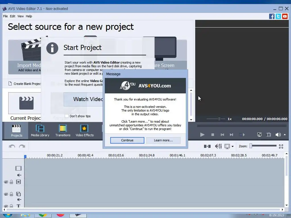The width and height of the screenshot is (291, 218).
Task: Switch to the Media Library tab
Action: pyautogui.click(x=40, y=131)
